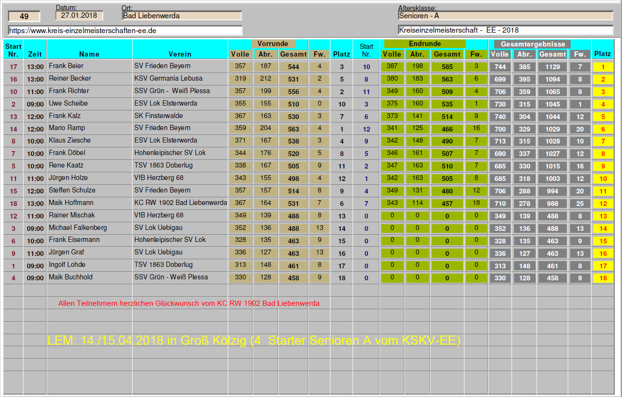Screen dimensions: 622x397
Task: Click final Platz 1 yellow cell
Action: coord(603,67)
